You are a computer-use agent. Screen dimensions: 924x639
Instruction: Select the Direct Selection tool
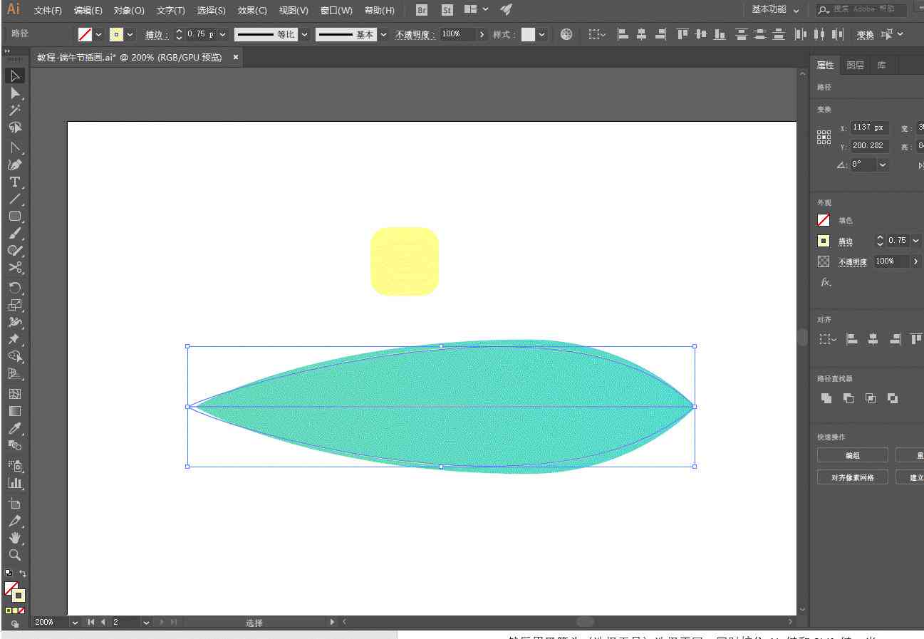(14, 93)
